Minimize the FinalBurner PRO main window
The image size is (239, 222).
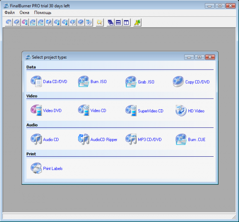point(210,6)
